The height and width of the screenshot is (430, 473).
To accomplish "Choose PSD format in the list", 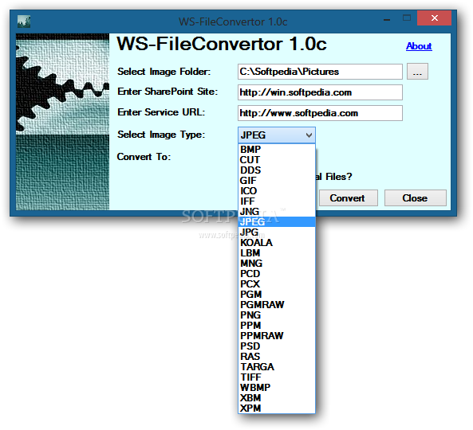I will (x=277, y=346).
